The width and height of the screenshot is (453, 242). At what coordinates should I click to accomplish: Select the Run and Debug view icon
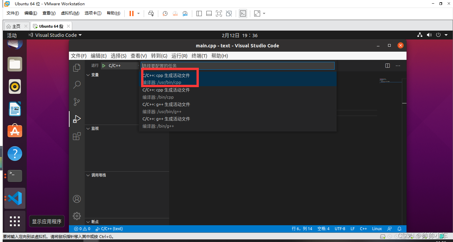[77, 119]
